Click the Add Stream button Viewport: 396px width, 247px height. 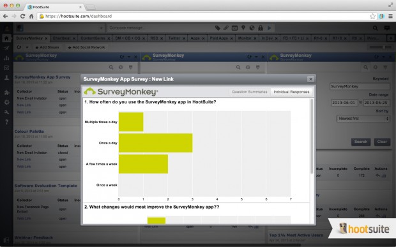click(x=47, y=47)
